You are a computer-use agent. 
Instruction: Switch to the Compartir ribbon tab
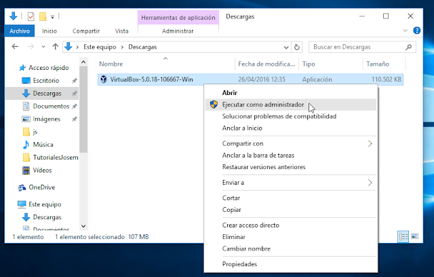click(x=86, y=31)
